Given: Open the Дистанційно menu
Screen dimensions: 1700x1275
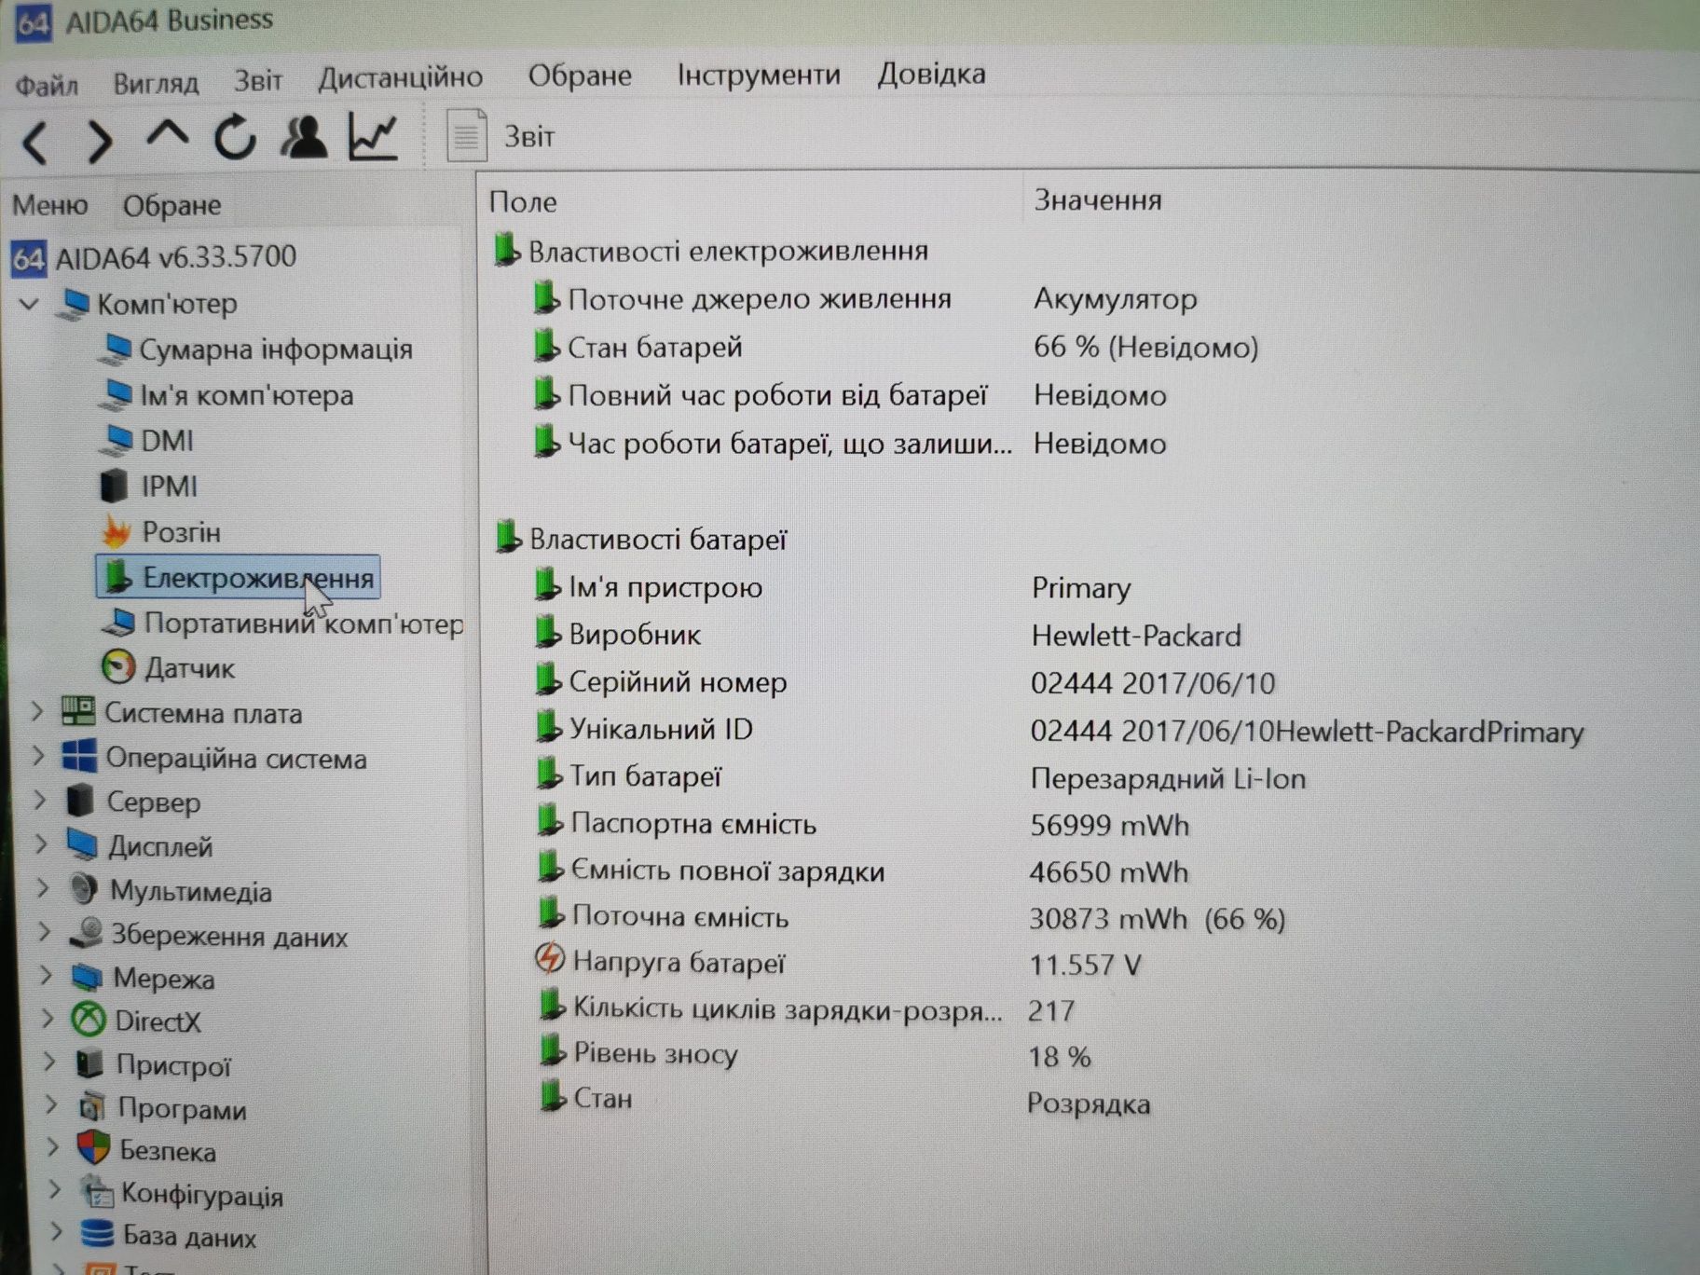Looking at the screenshot, I should click(x=401, y=78).
